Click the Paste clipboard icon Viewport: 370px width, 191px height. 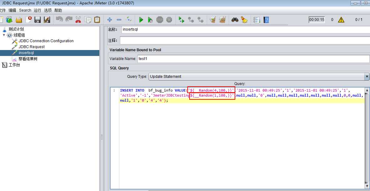tap(97, 20)
